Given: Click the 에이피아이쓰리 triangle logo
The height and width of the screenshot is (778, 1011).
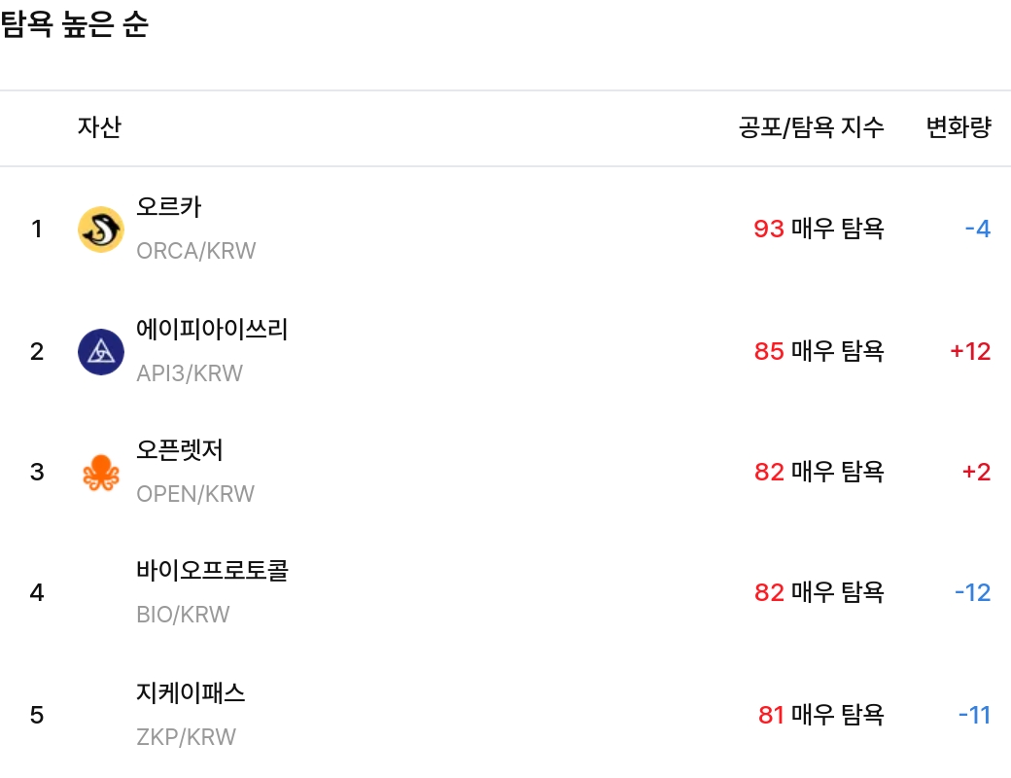Looking at the screenshot, I should click(x=100, y=351).
